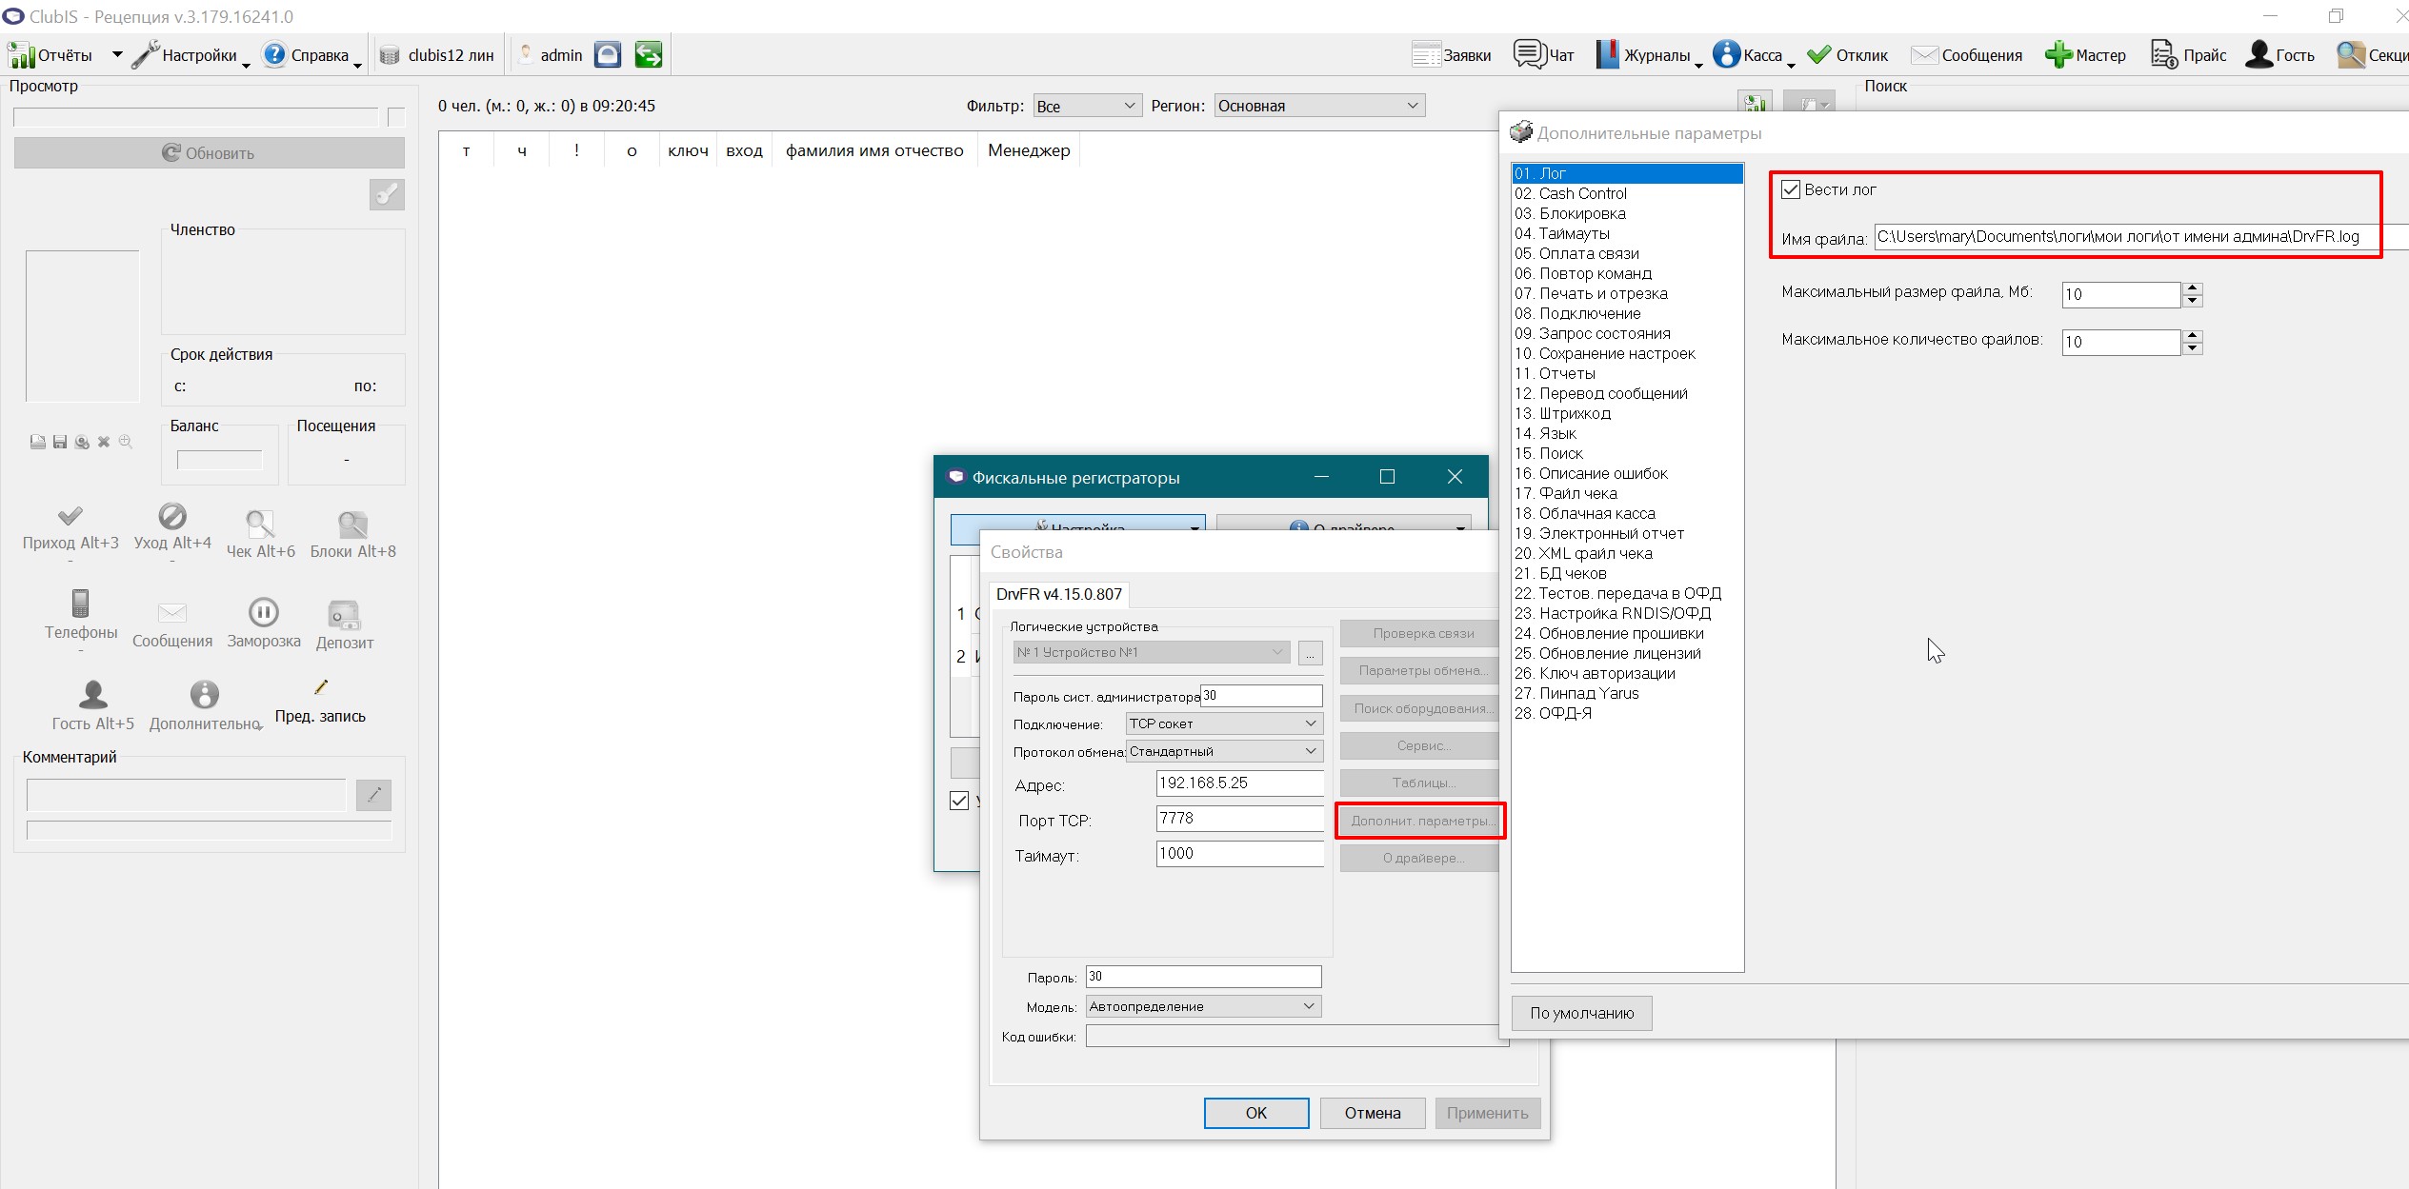2409x1189 pixels.
Task: Click the Гость Alt+5 person icon
Action: point(92,694)
